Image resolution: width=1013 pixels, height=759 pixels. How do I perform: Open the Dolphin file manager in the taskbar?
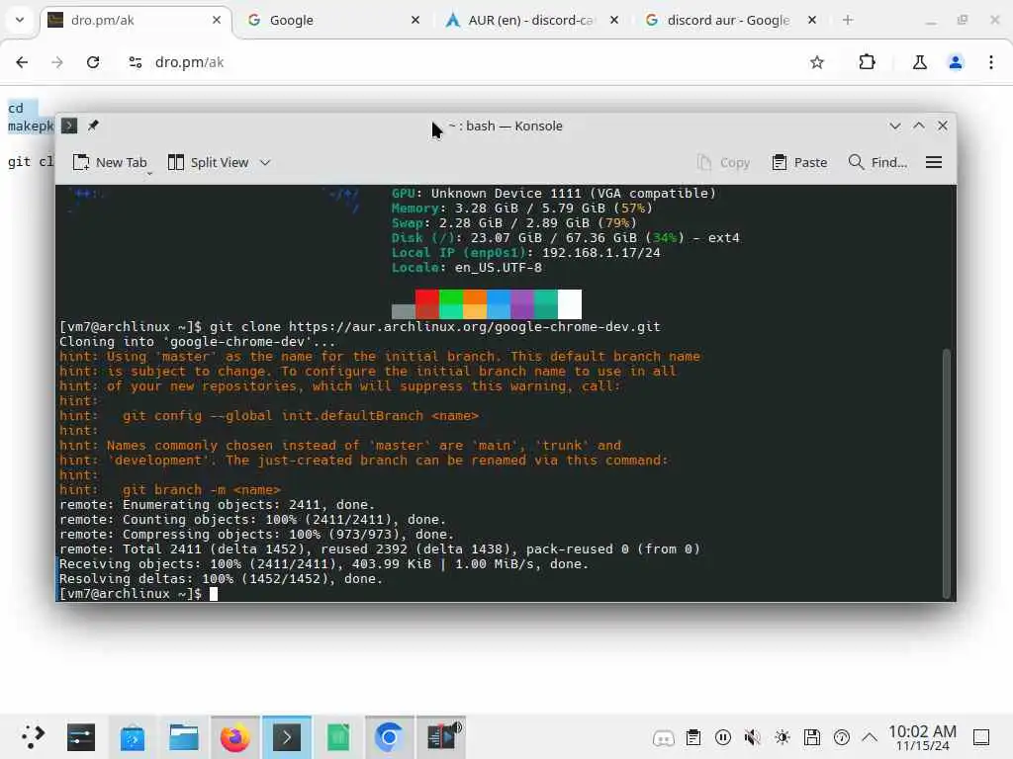[183, 737]
